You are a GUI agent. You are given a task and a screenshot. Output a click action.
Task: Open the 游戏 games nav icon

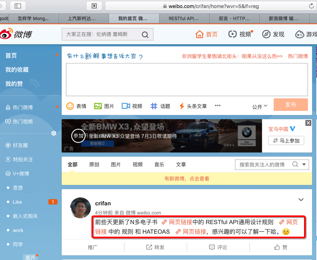(x=299, y=34)
